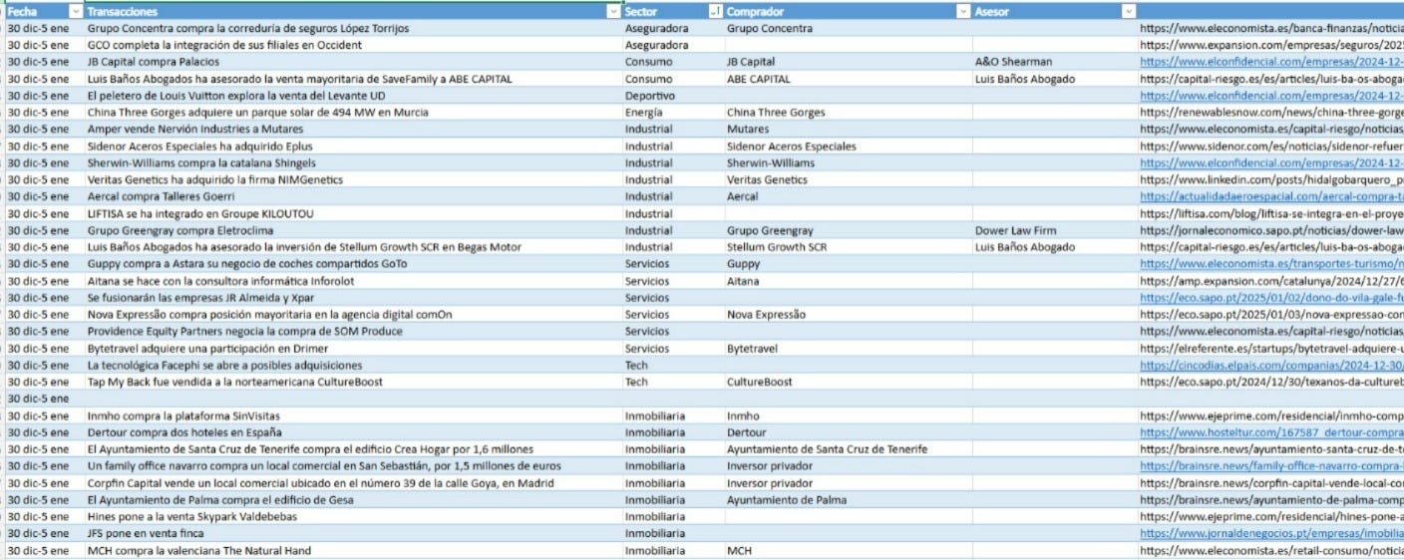Select the sidenor.com URL cell

pyautogui.click(x=1271, y=146)
